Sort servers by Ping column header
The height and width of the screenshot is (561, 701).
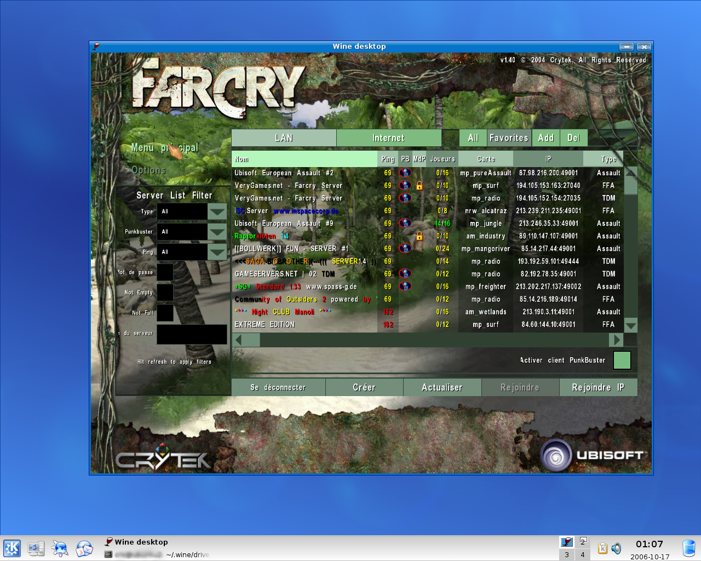(x=388, y=159)
